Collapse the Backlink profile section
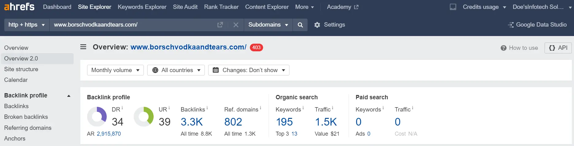Image resolution: width=574 pixels, height=146 pixels. (x=69, y=96)
